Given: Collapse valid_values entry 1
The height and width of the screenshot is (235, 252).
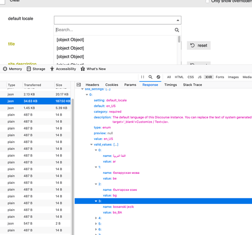Looking at the screenshot, I should pos(96,167).
